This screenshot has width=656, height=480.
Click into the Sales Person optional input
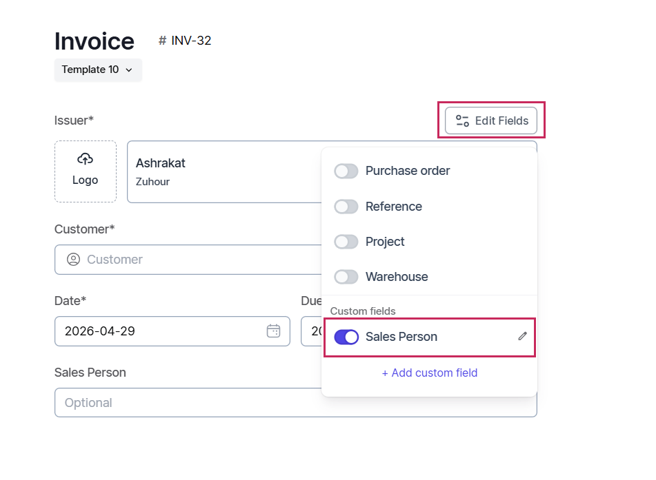(x=295, y=403)
